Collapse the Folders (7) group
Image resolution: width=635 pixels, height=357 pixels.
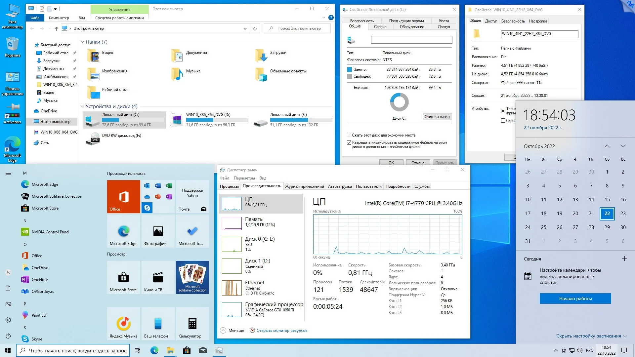82,42
